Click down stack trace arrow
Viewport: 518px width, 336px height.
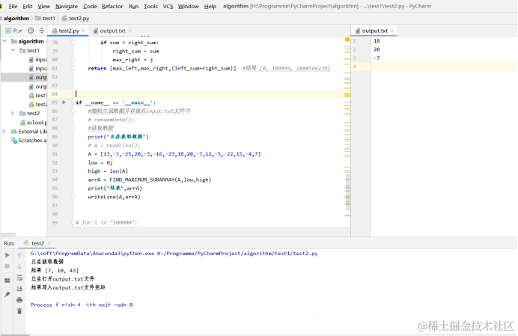pyautogui.click(x=19, y=266)
